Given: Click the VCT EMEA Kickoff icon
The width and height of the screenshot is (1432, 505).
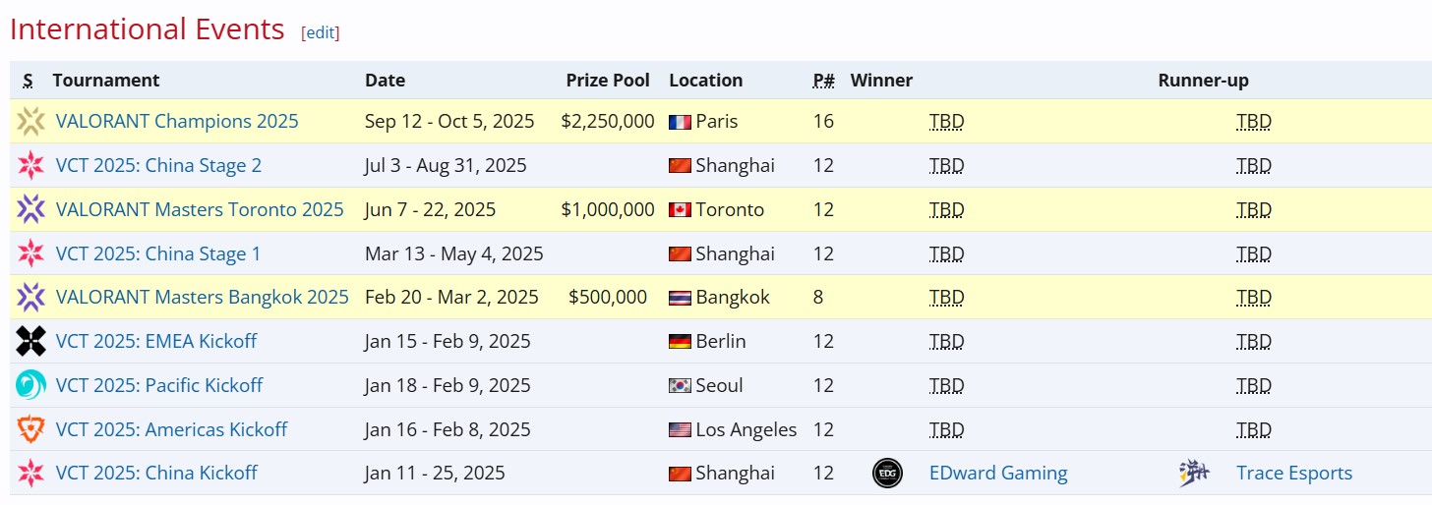Looking at the screenshot, I should pos(30,341).
